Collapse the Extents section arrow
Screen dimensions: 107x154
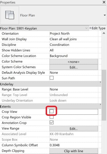100,104
